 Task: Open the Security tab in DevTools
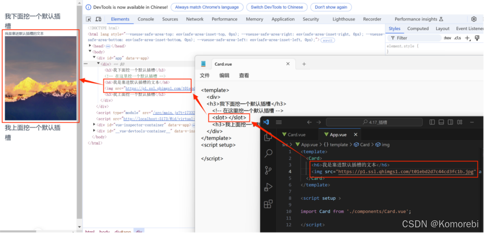click(x=311, y=19)
